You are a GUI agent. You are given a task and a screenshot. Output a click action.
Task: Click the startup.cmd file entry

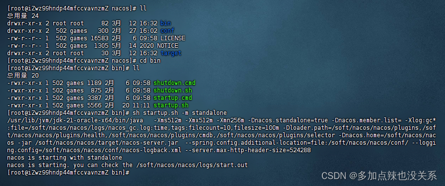pyautogui.click(x=172, y=98)
